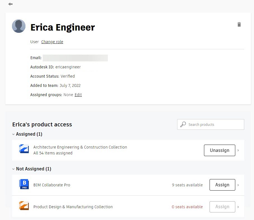Select the Erica Engineer name heading
The height and width of the screenshot is (220, 254).
pyautogui.click(x=63, y=27)
